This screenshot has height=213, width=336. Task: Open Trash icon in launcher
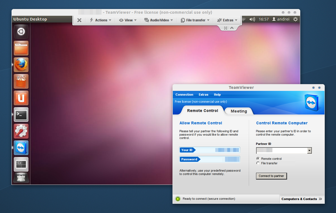point(21,178)
